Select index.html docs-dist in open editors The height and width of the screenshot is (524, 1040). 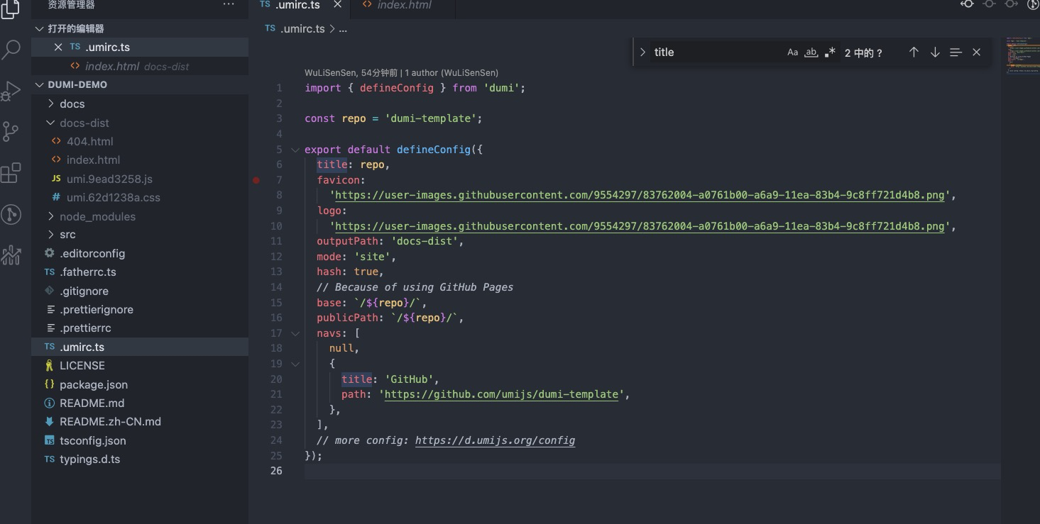(140, 66)
